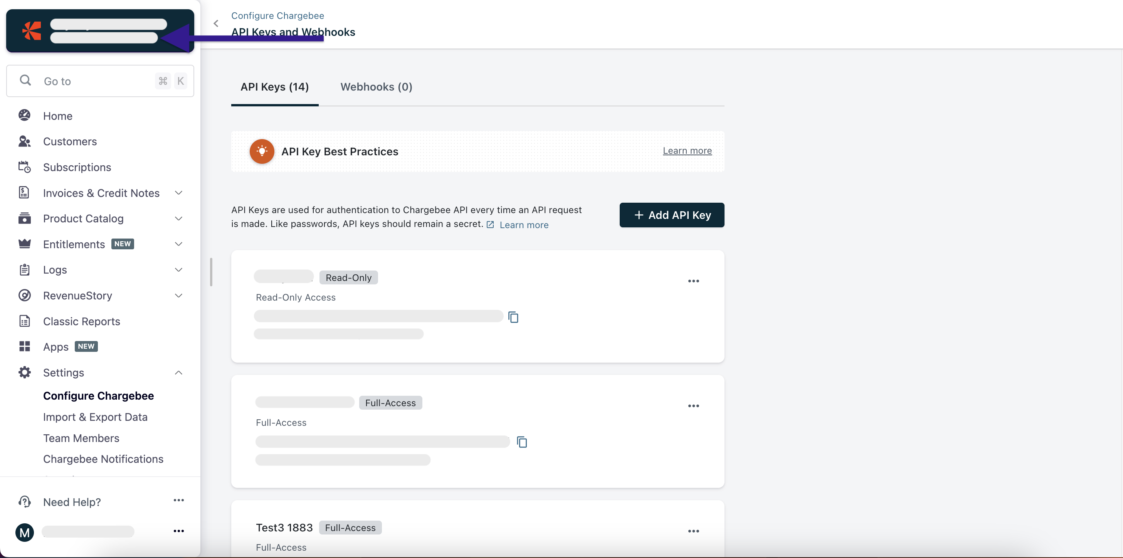This screenshot has width=1123, height=558.
Task: Click the Entitlements crown icon
Action: coord(24,244)
